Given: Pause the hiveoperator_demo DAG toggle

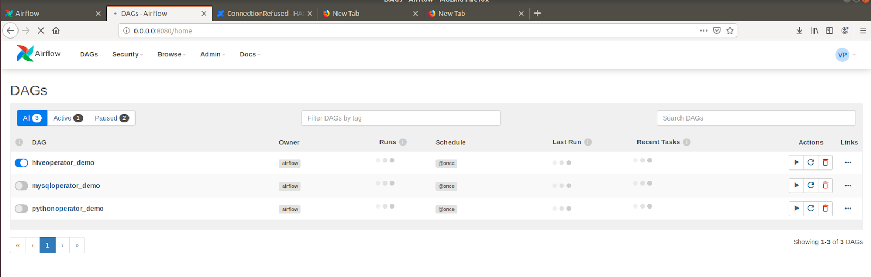Looking at the screenshot, I should [x=21, y=163].
